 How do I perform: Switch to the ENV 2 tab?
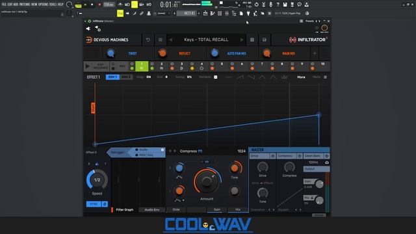pos(125,77)
